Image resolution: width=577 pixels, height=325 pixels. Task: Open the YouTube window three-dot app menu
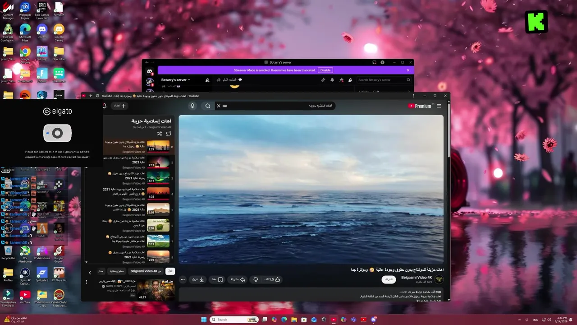(413, 96)
